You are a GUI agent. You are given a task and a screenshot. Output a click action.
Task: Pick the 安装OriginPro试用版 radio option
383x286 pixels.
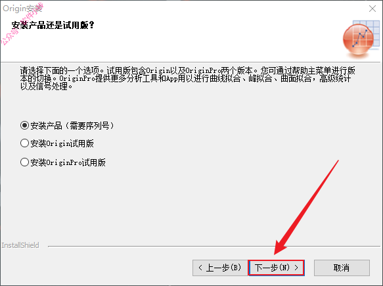pyautogui.click(x=24, y=162)
